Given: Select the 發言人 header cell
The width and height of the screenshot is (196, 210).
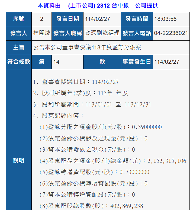Looking at the screenshot, I should coord(19,33).
